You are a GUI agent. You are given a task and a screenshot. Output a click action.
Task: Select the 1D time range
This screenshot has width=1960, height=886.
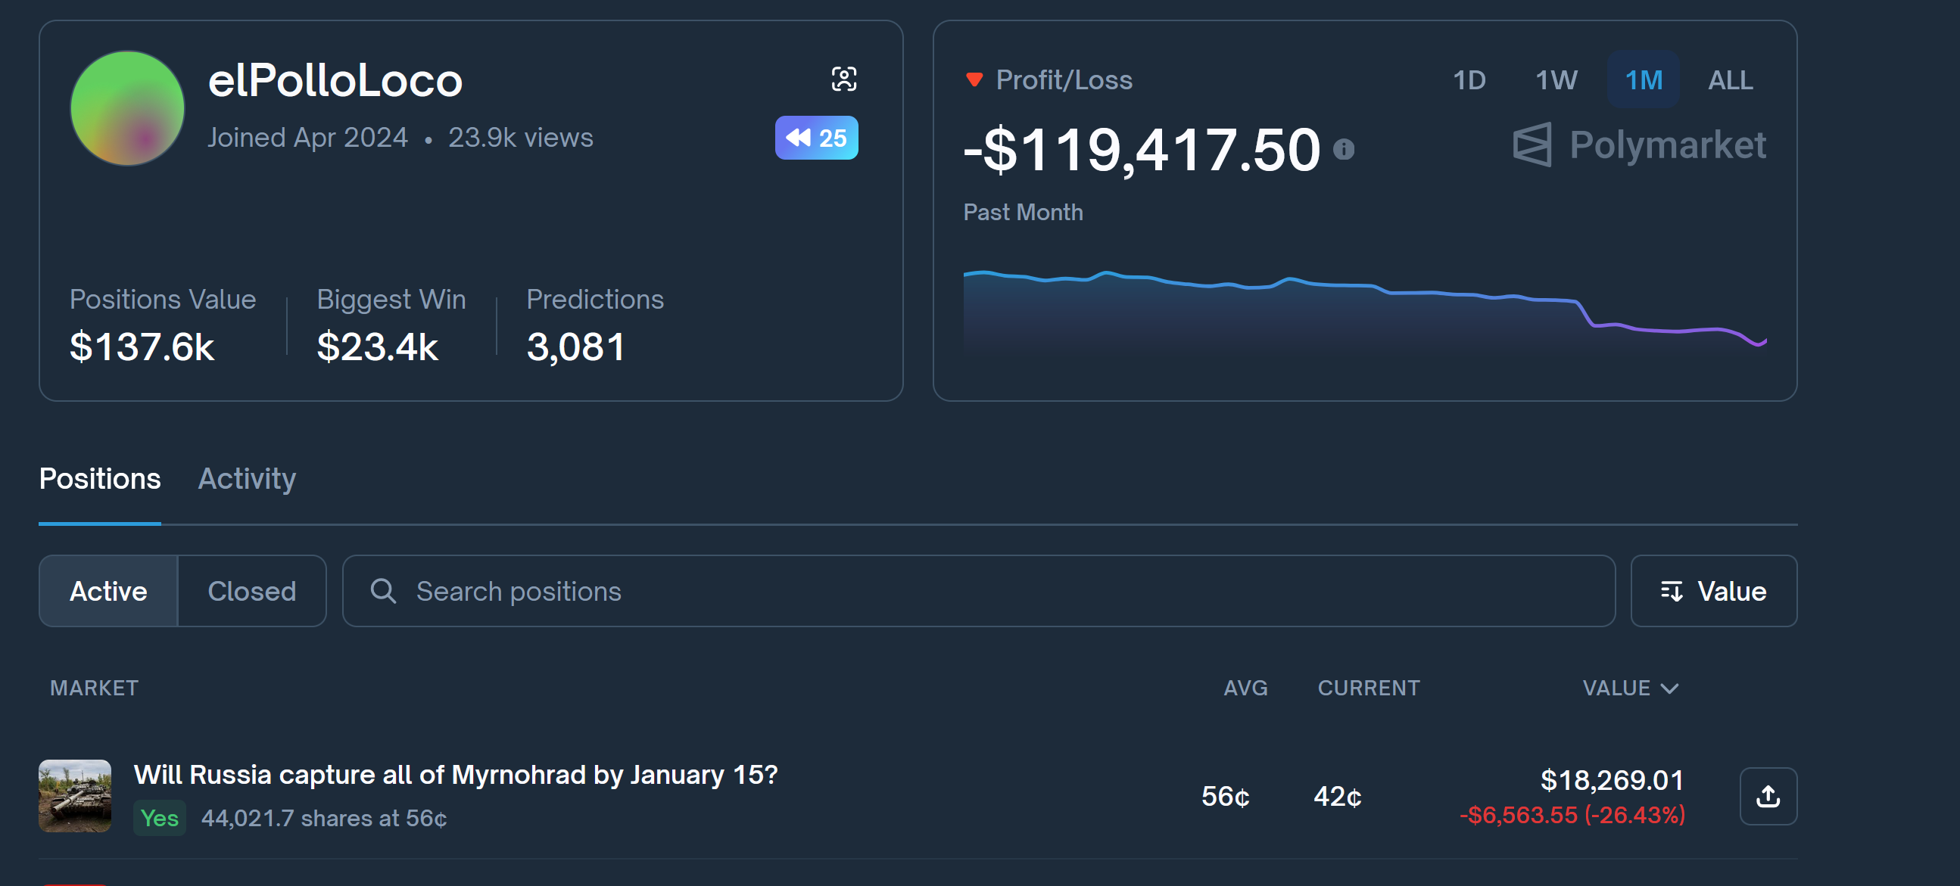click(x=1469, y=80)
